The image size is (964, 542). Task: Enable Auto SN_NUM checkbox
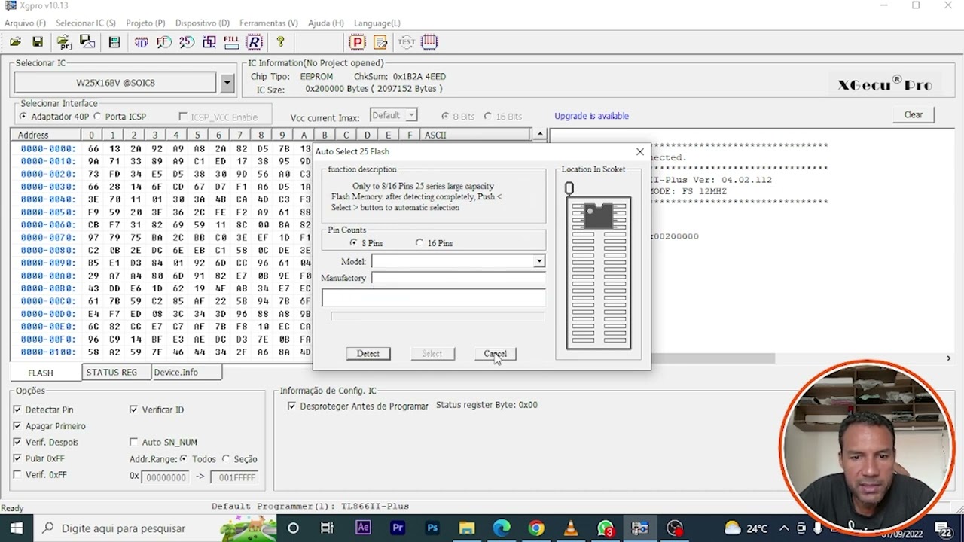134,442
